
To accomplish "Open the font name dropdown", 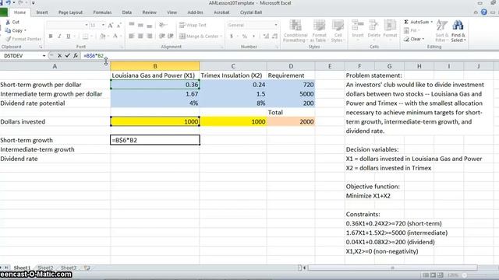I will coord(87,25).
